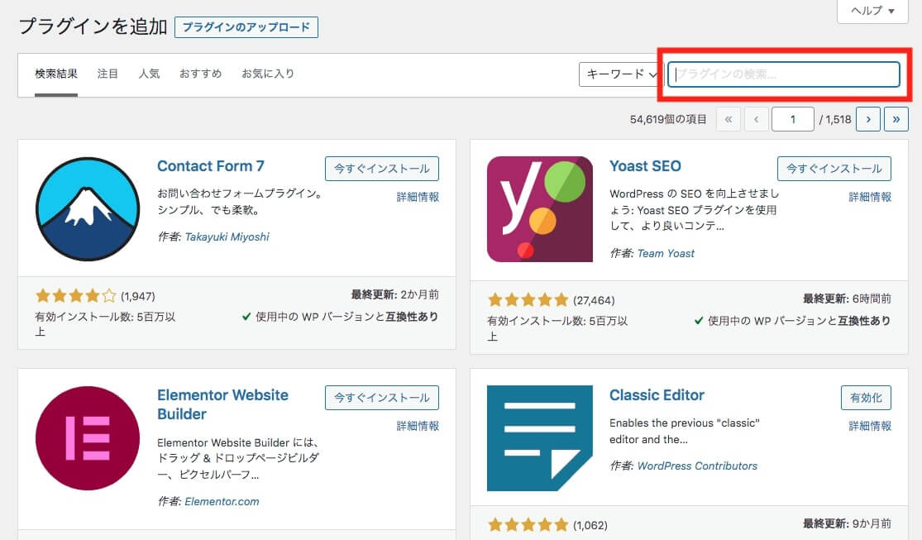Open Classic Editor title link

coord(657,395)
